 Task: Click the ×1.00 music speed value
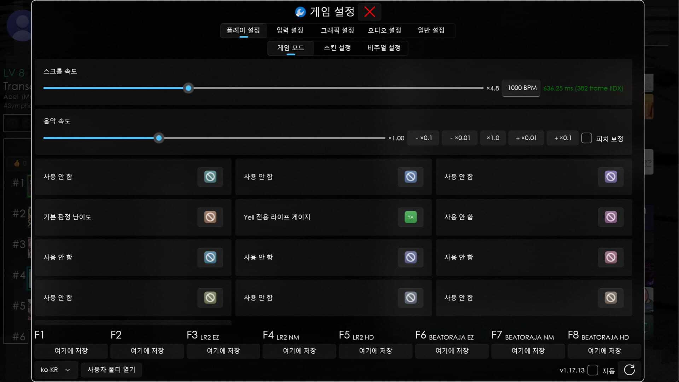pyautogui.click(x=396, y=138)
